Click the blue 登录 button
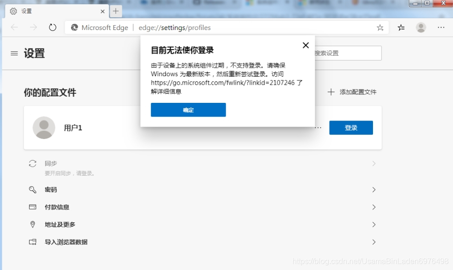 351,128
